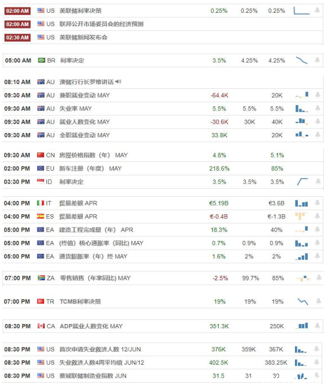Open the chart for 费城联储制造业指数 JUN

click(x=301, y=376)
